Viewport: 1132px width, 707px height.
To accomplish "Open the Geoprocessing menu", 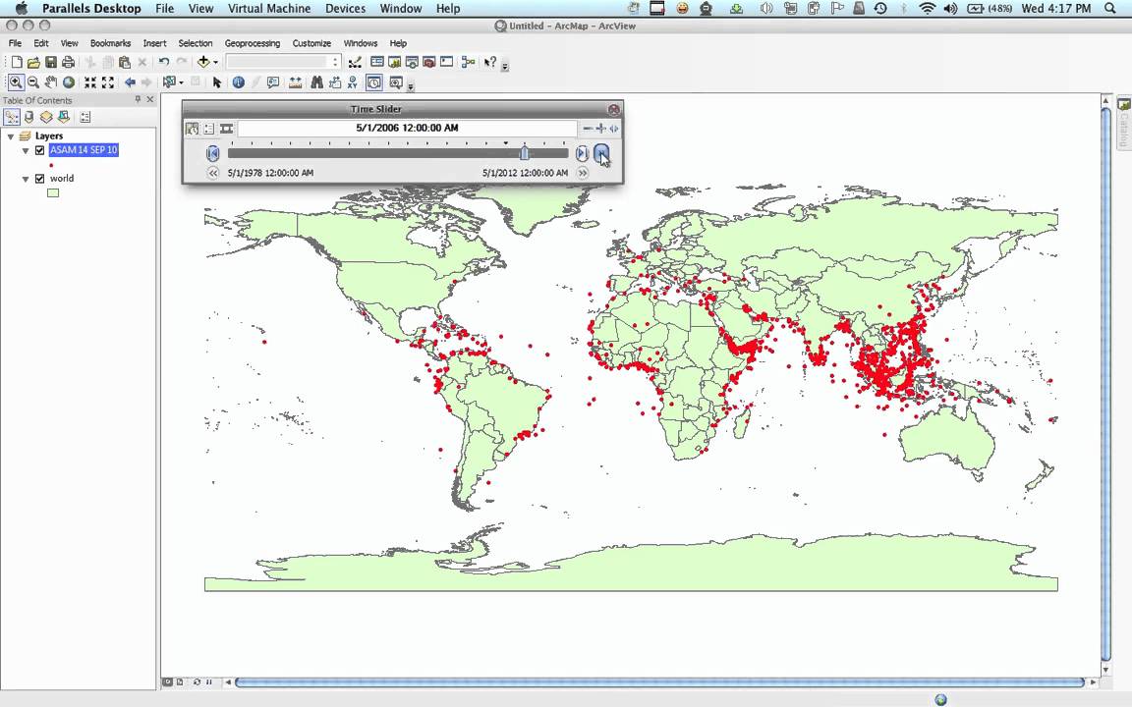I will [252, 43].
